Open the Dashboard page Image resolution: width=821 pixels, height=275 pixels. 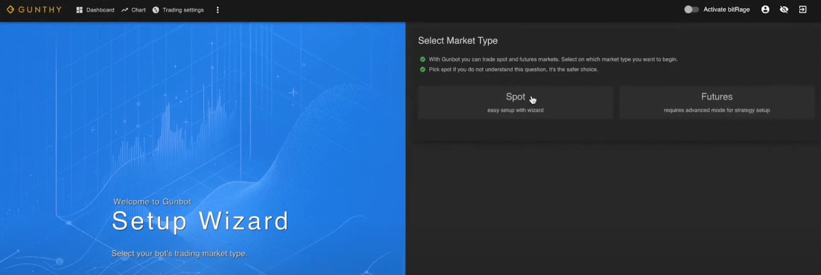(x=95, y=10)
